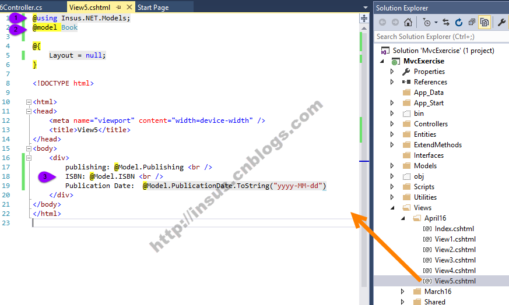509x305 pixels.
Task: Close the View5.cshtml tab
Action: (129, 7)
